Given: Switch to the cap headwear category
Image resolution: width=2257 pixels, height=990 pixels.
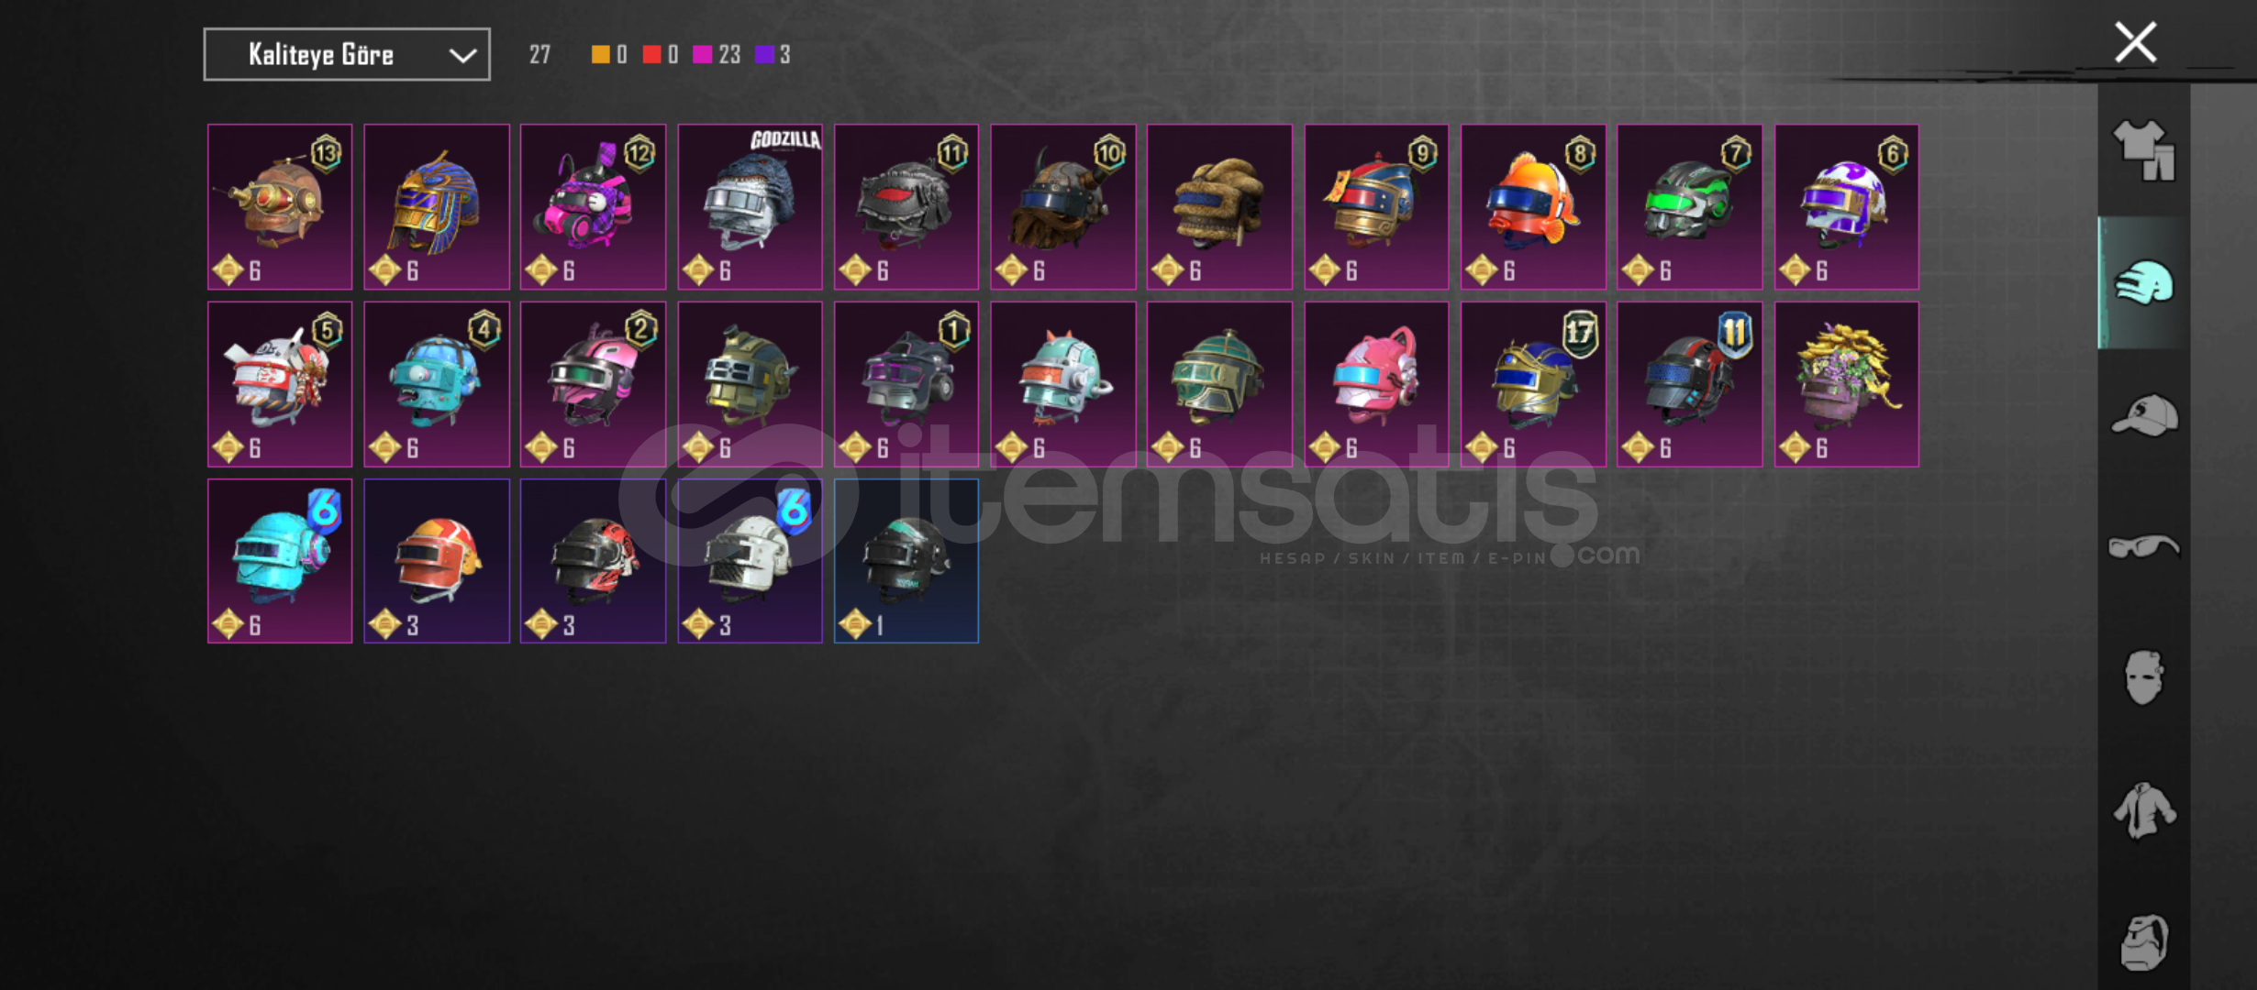Looking at the screenshot, I should pyautogui.click(x=2144, y=415).
